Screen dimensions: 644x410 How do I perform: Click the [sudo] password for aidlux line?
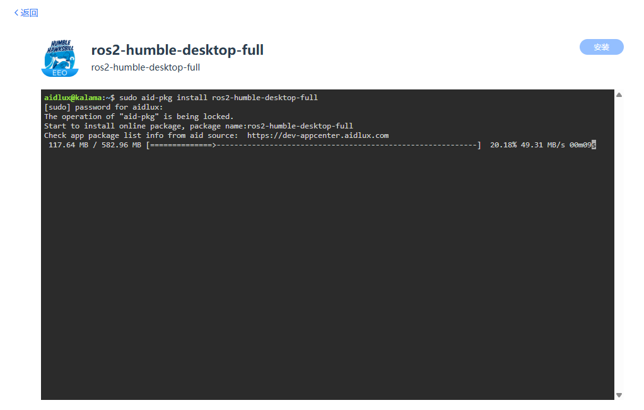click(103, 107)
